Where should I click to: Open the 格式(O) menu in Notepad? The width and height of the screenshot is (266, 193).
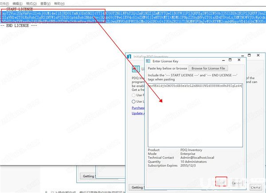(31, 4)
